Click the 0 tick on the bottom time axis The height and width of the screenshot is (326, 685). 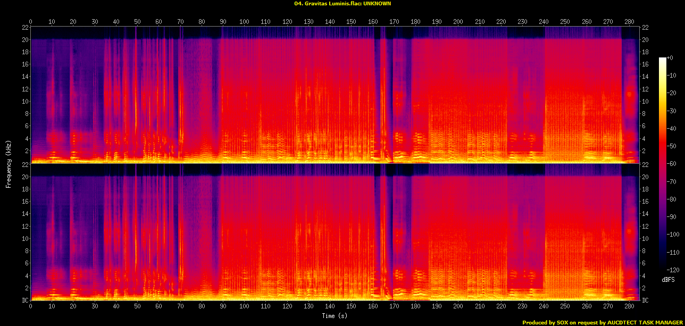(x=31, y=307)
